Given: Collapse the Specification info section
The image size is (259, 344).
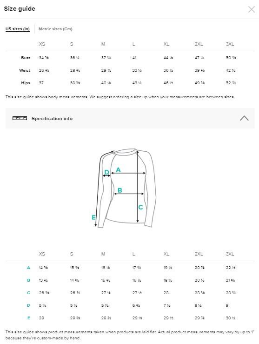Looking at the screenshot, I should (x=244, y=118).
